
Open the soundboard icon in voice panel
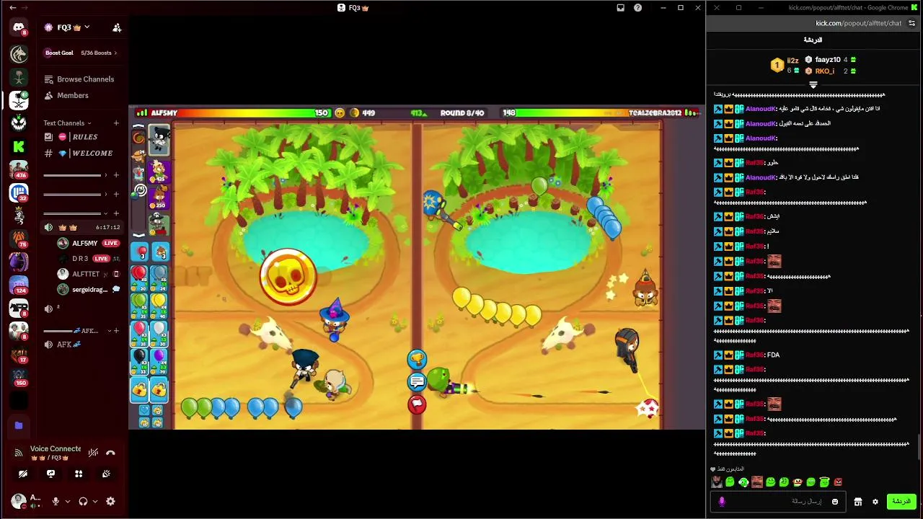point(106,474)
